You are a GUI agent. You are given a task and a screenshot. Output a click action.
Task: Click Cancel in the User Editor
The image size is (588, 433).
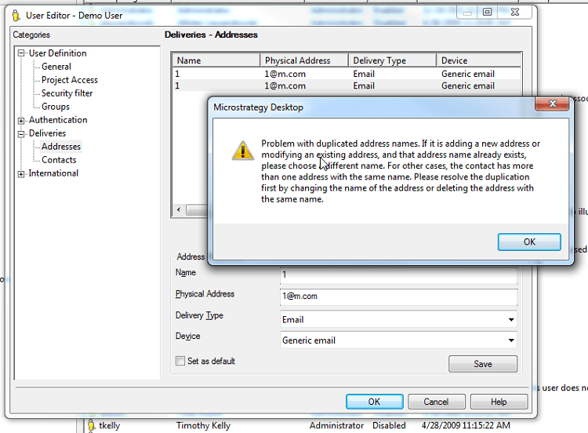click(436, 402)
